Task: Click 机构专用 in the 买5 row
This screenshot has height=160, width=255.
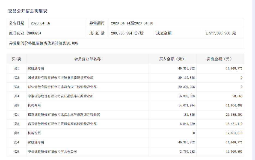Action: [x=34, y=105]
